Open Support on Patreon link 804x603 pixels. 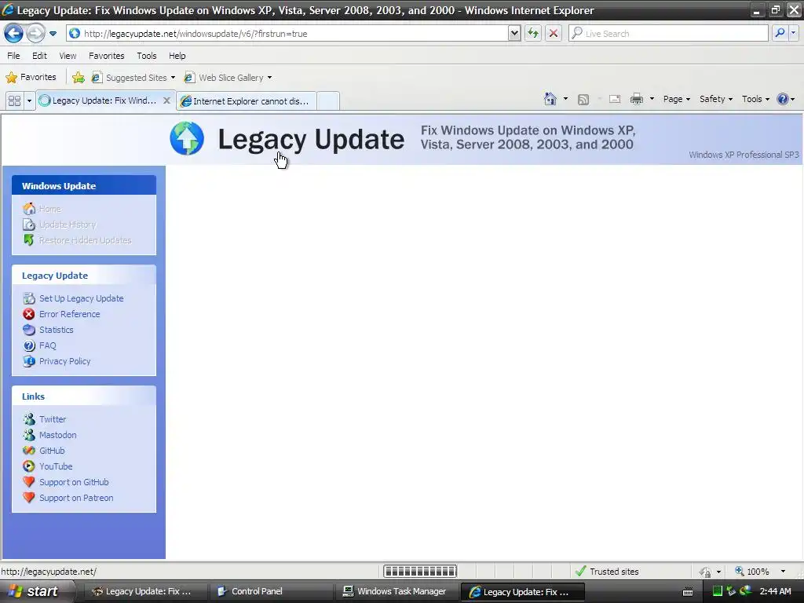(76, 498)
